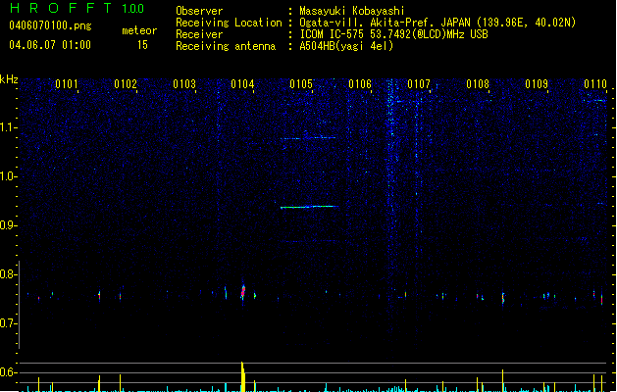The width and height of the screenshot is (617, 392).
Task: Click the observer name Masayuki Kobayashi
Action: [x=352, y=11]
